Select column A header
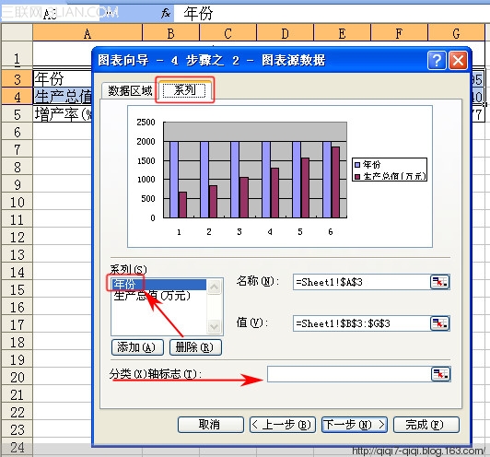 pyautogui.click(x=87, y=33)
